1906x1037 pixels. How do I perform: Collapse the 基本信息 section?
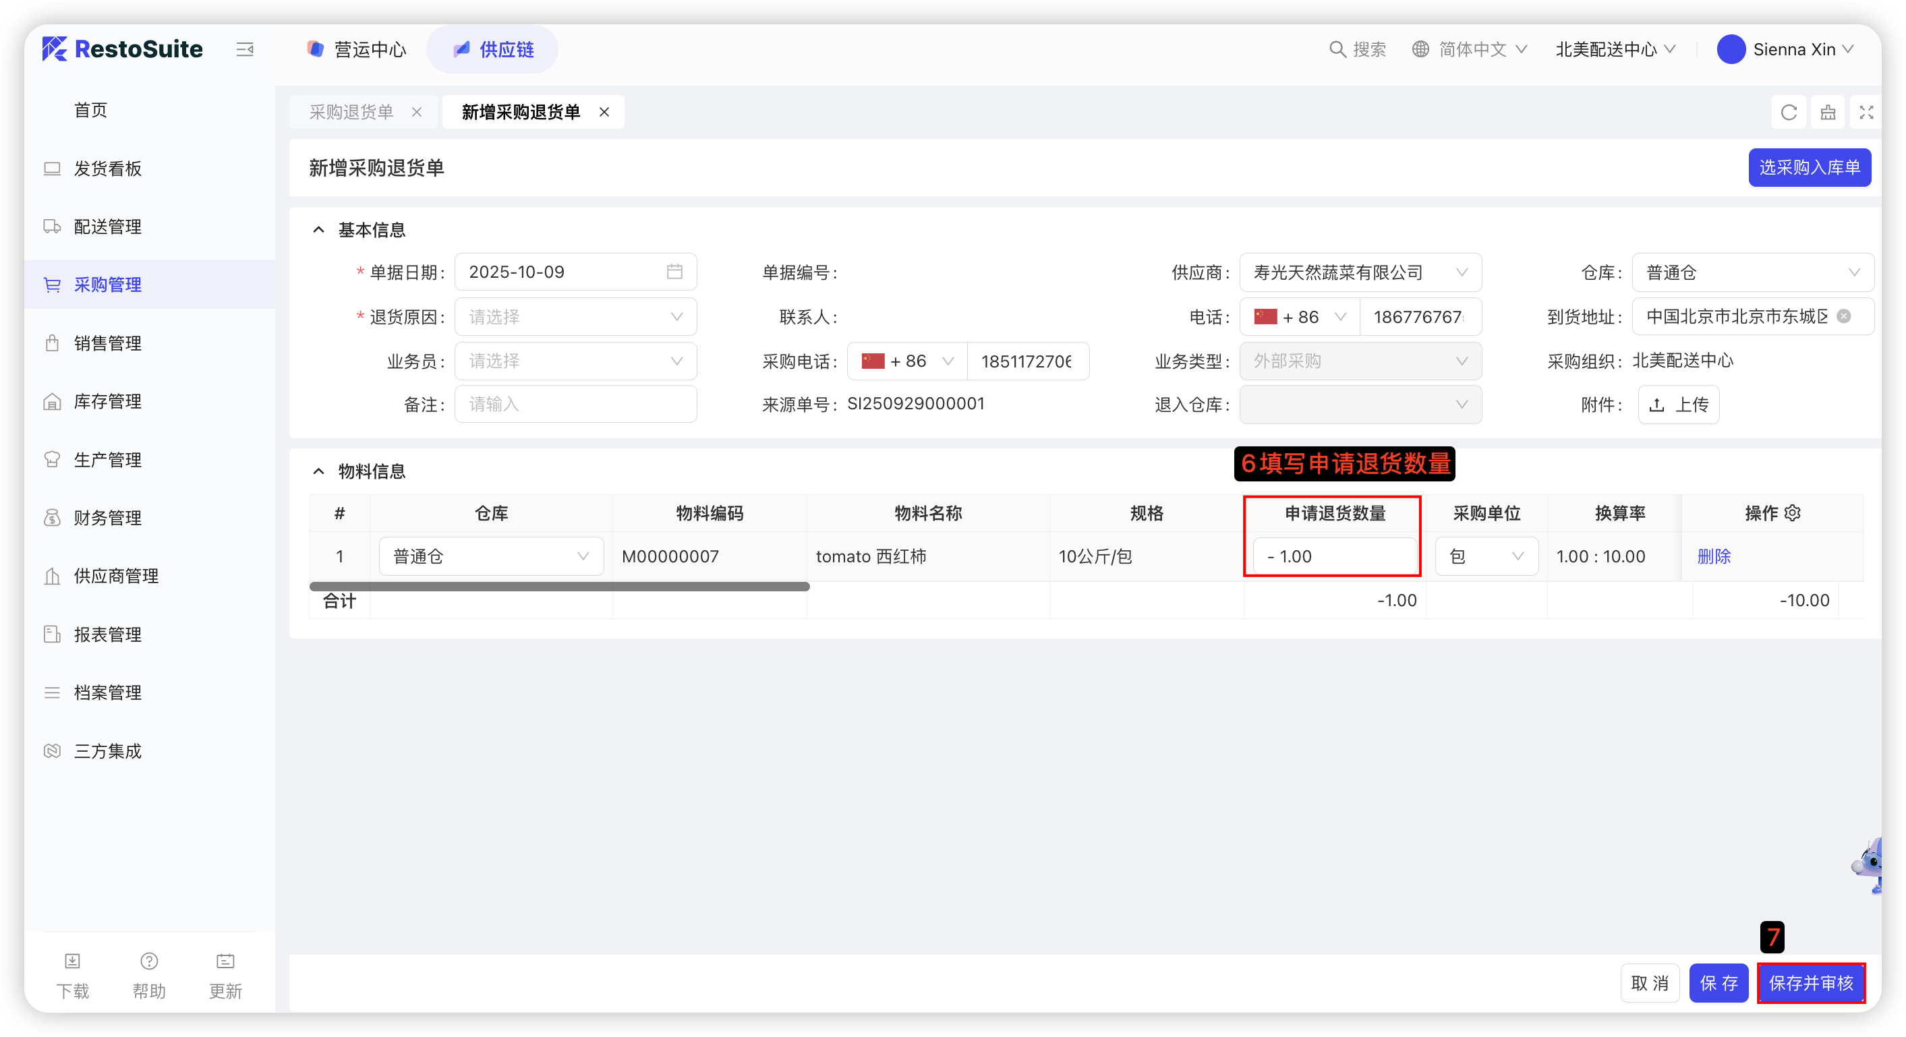tap(319, 230)
